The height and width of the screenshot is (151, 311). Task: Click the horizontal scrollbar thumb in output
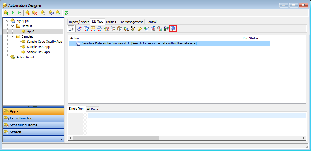click(116, 138)
